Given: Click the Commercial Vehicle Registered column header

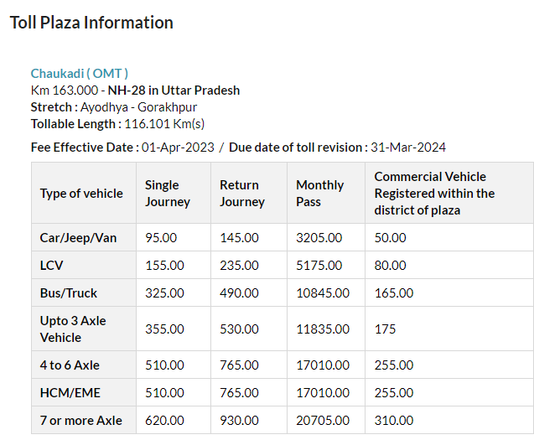Looking at the screenshot, I should pyautogui.click(x=434, y=194).
